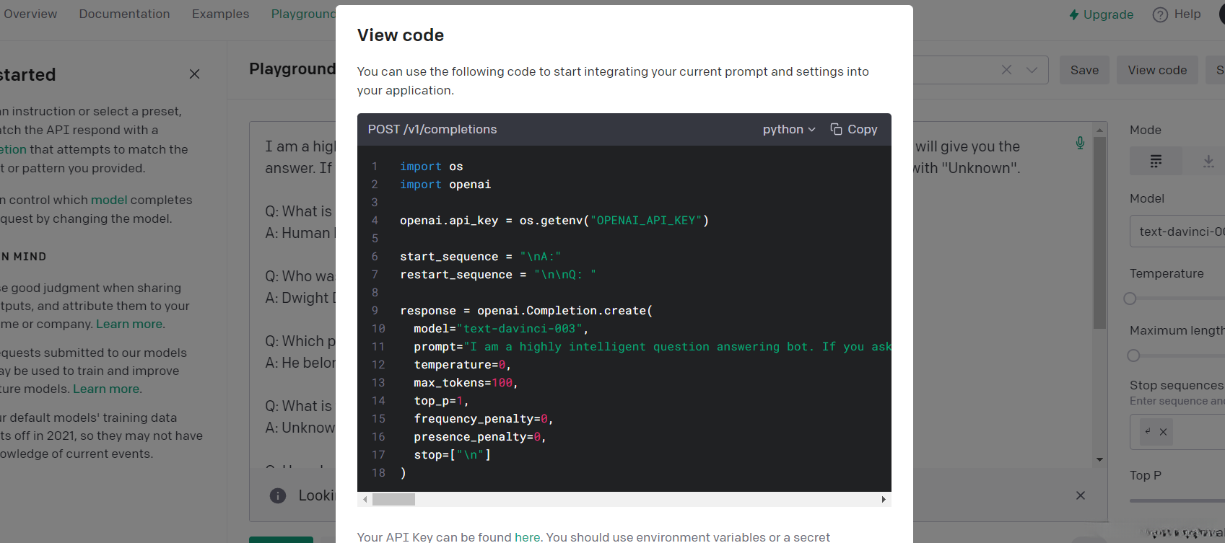Click the microphone icon in prompt box

[1080, 143]
